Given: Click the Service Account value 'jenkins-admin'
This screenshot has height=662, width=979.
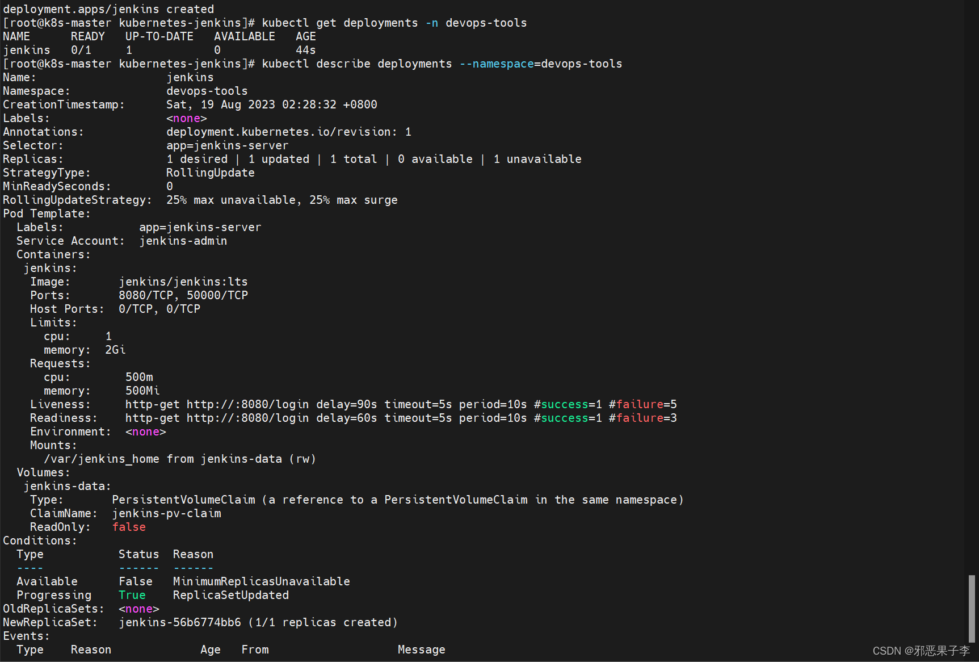Looking at the screenshot, I should (x=183, y=241).
